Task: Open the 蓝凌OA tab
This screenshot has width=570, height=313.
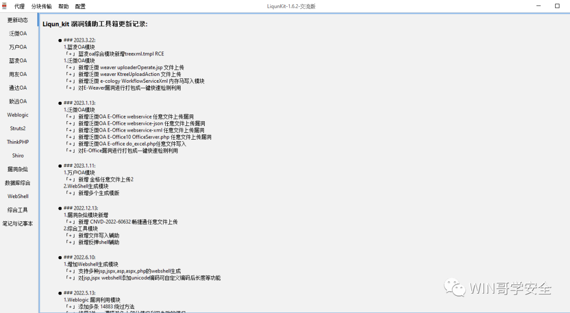Action: (18, 61)
